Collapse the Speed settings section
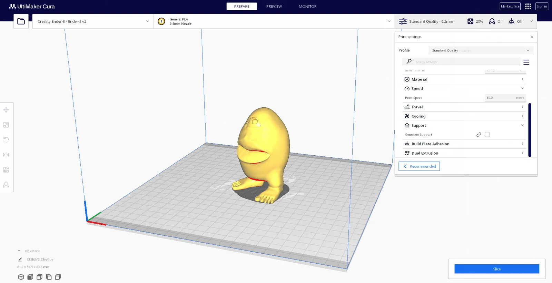Screen dimensions: 552x283 point(464,89)
